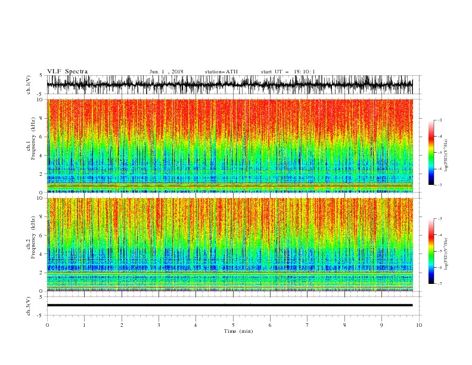Click time axis tick label '0'
Screen dimensions: 472x365
coord(47,325)
